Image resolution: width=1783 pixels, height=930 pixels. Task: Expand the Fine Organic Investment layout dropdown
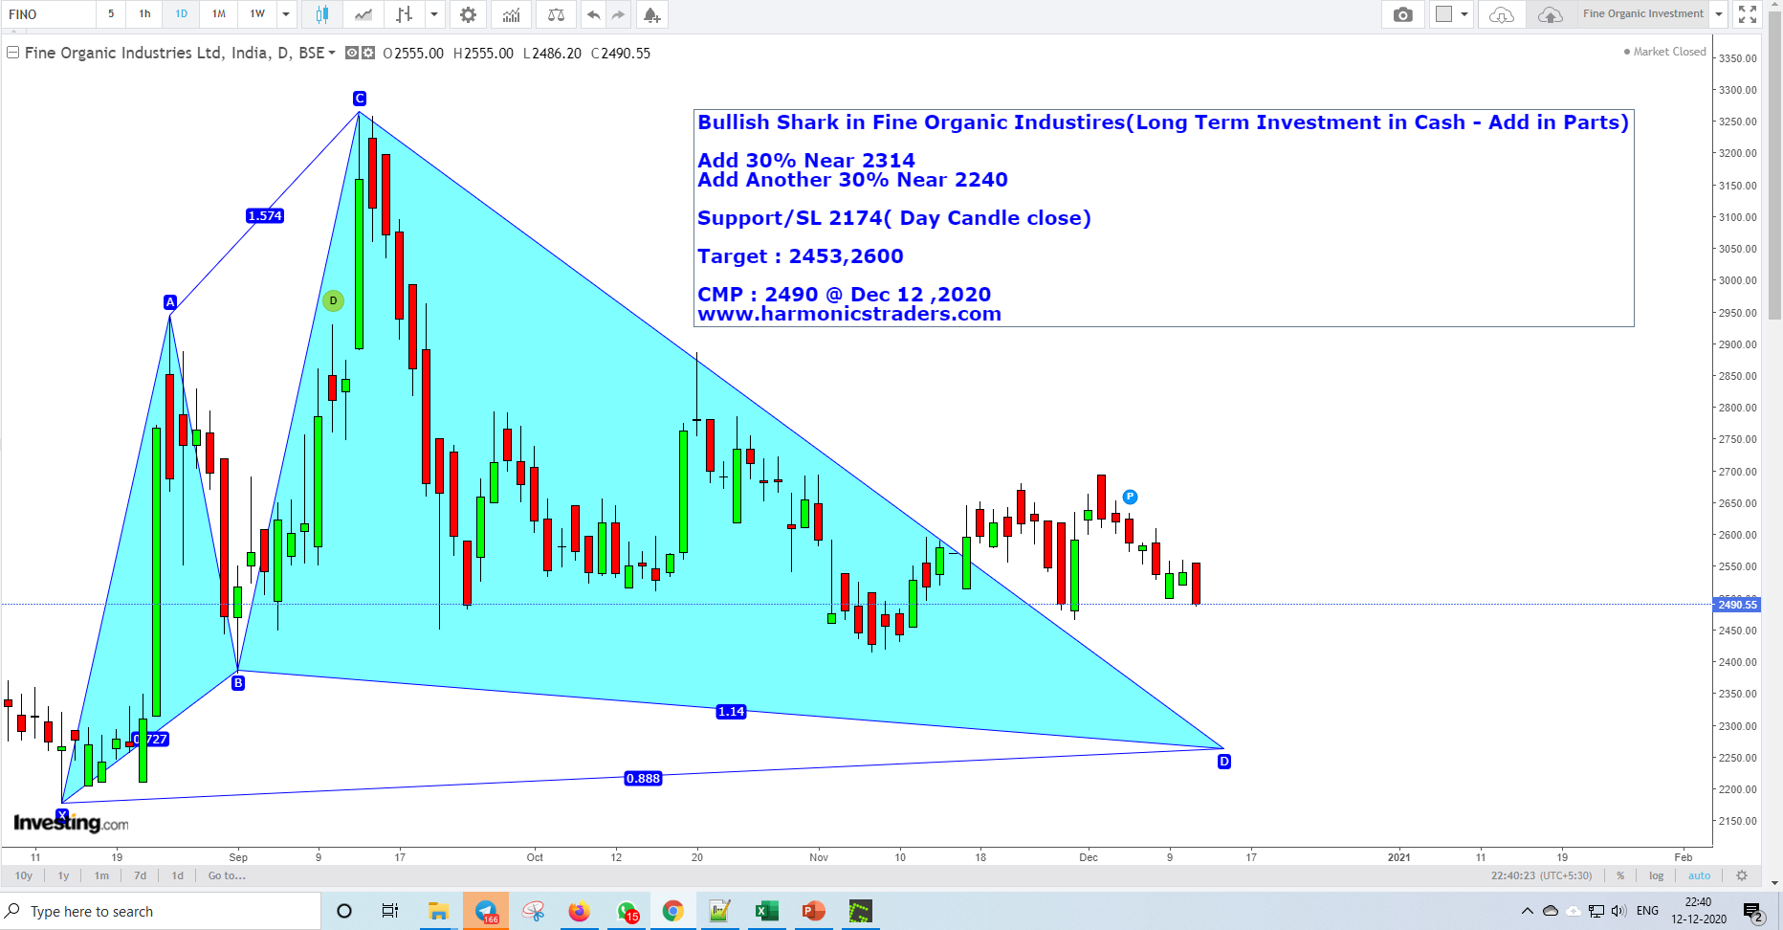(x=1719, y=14)
